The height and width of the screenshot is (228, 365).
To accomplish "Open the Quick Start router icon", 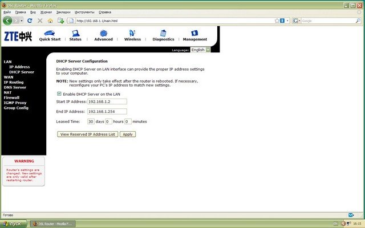I will coord(50,33).
